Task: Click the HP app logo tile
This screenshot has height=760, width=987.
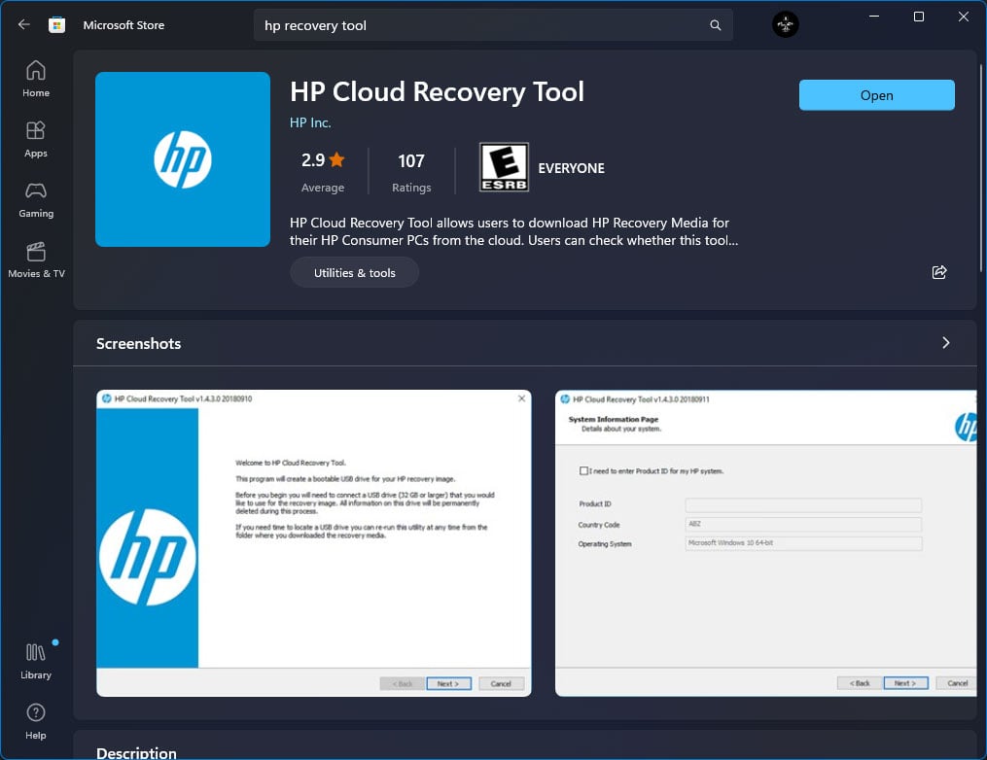Action: (x=183, y=159)
